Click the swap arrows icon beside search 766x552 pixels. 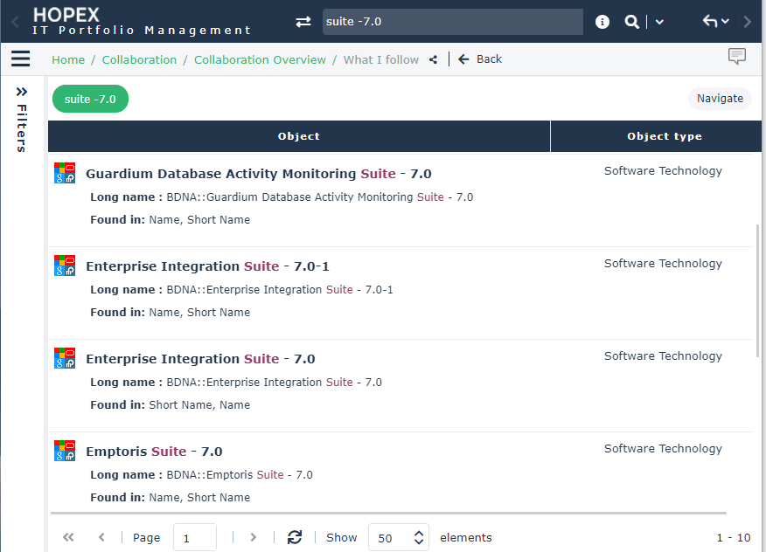click(x=303, y=22)
